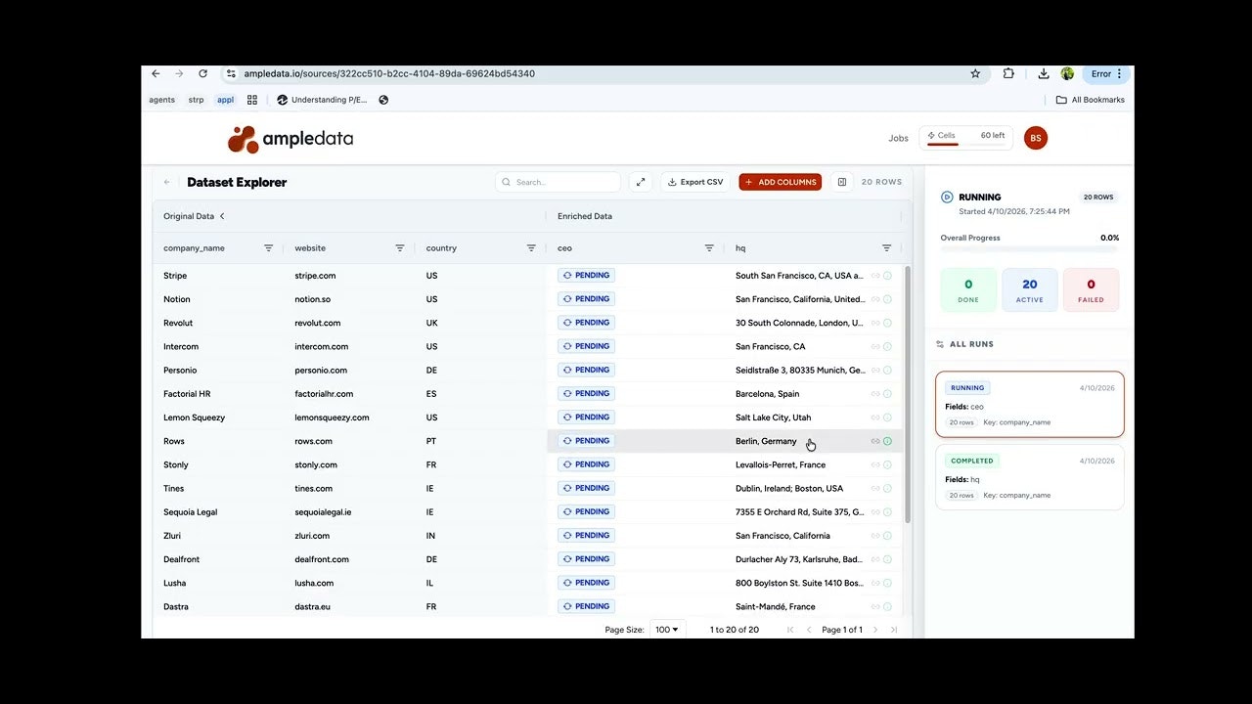Open source link icon in Stripe row
1252x704 pixels.
click(x=875, y=276)
